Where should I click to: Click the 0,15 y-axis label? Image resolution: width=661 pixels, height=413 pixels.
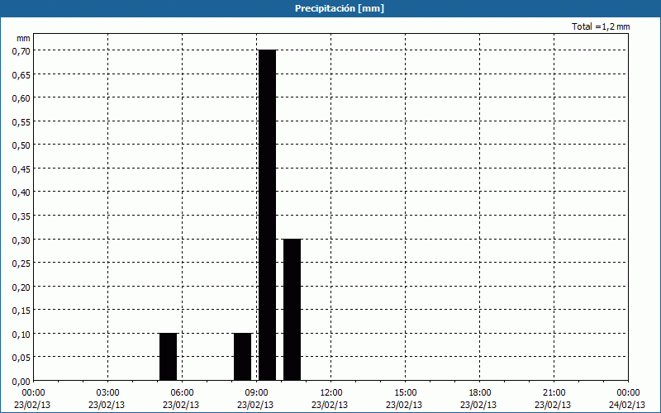coord(21,311)
